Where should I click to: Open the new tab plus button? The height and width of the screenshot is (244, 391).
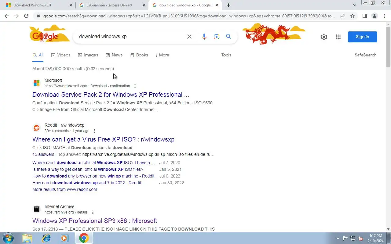[x=228, y=5]
